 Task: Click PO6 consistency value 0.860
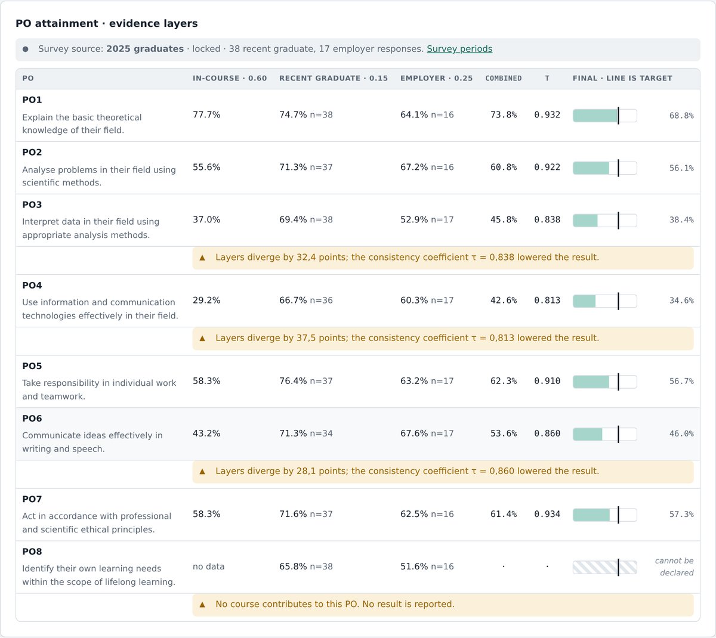(x=547, y=433)
